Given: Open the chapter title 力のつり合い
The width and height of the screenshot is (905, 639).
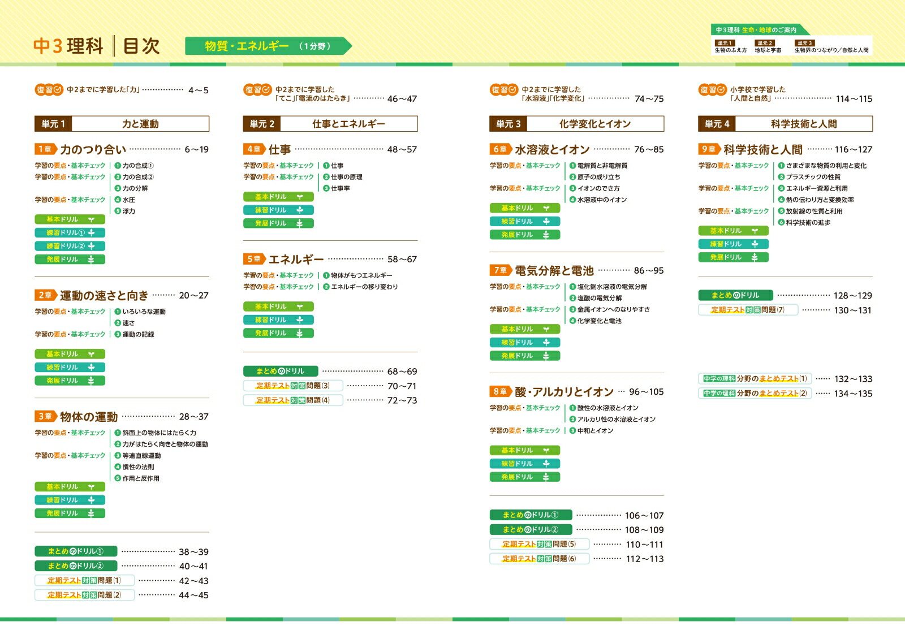Looking at the screenshot, I should coord(93,149).
